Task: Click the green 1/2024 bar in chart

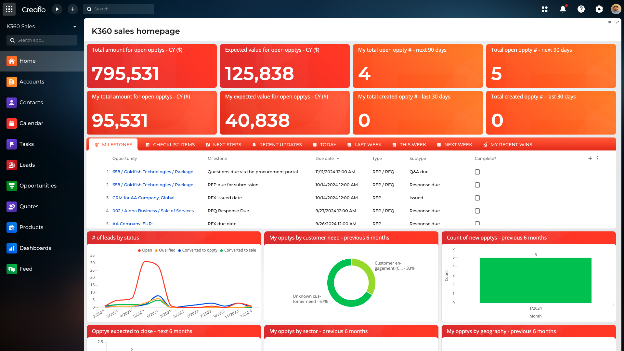Action: [x=536, y=280]
